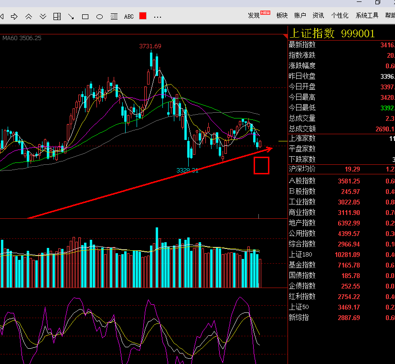Click the 最新指数 label
Viewport: 395px width, 364px height.
click(x=302, y=45)
